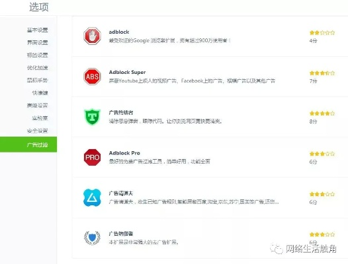The width and height of the screenshot is (348, 264).
Task: Click 广告防御者's star rating
Action: [322, 234]
